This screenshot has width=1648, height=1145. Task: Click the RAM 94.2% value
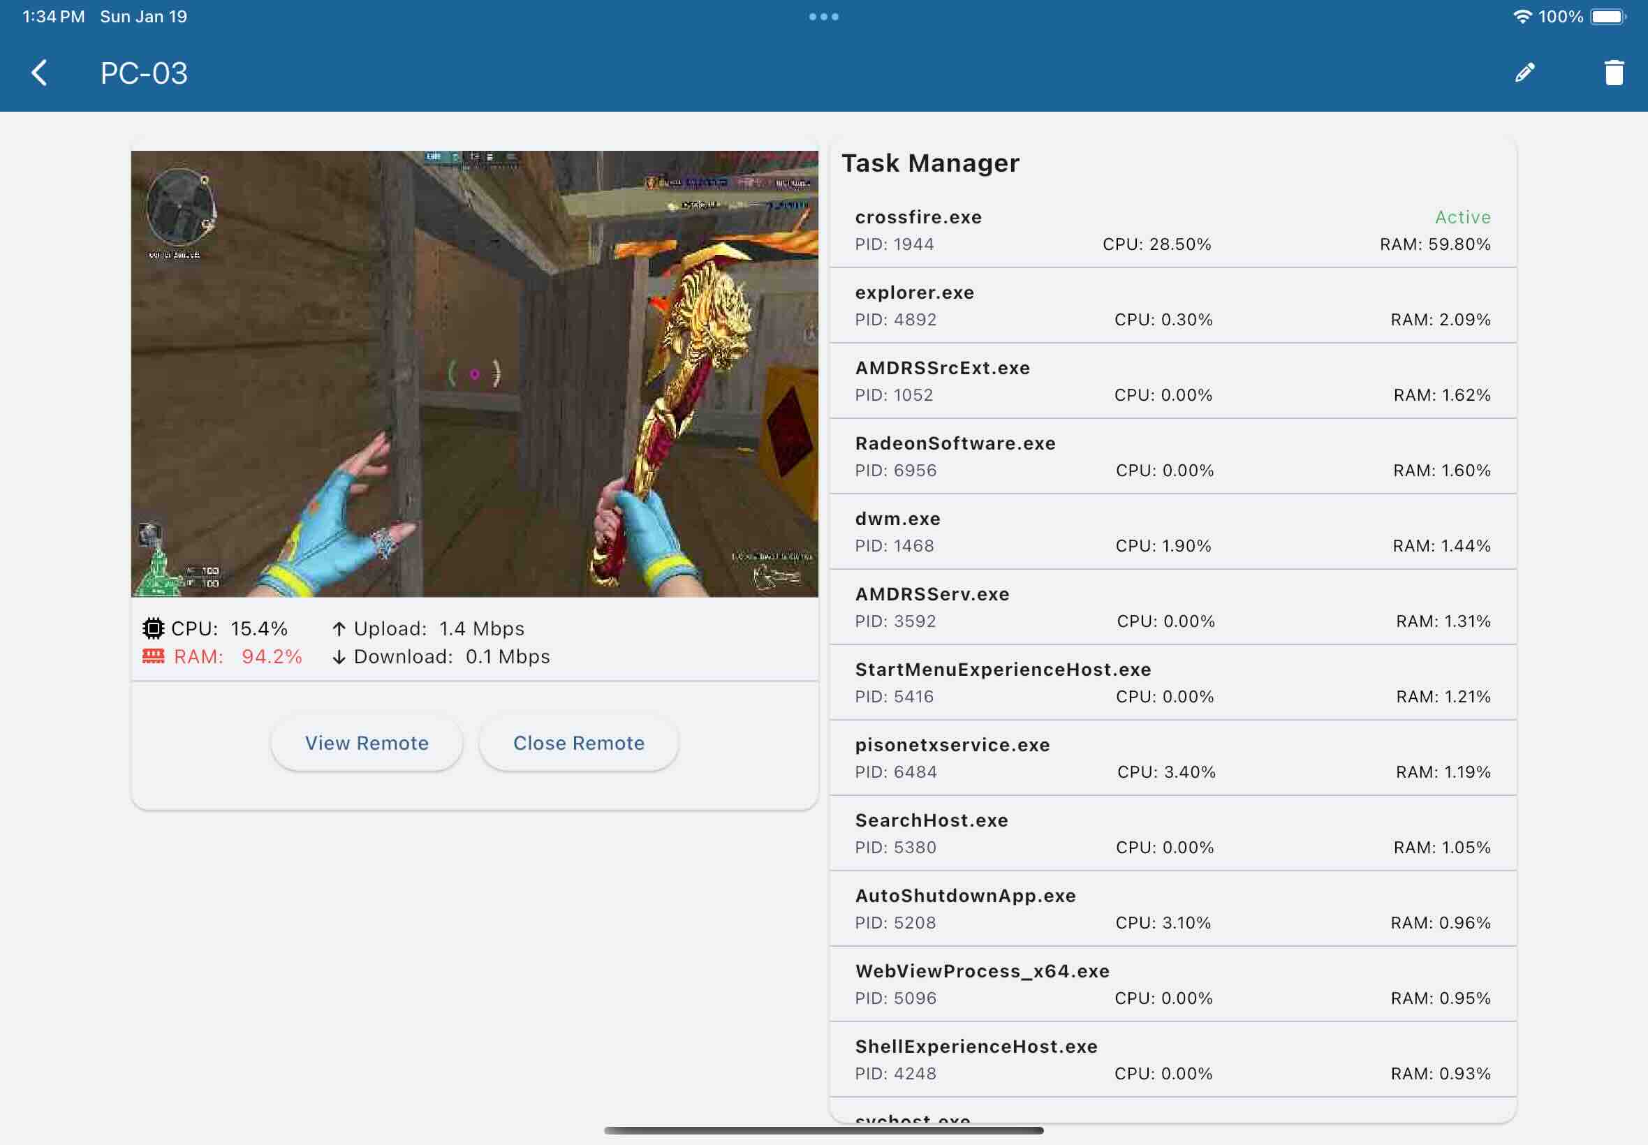271,656
